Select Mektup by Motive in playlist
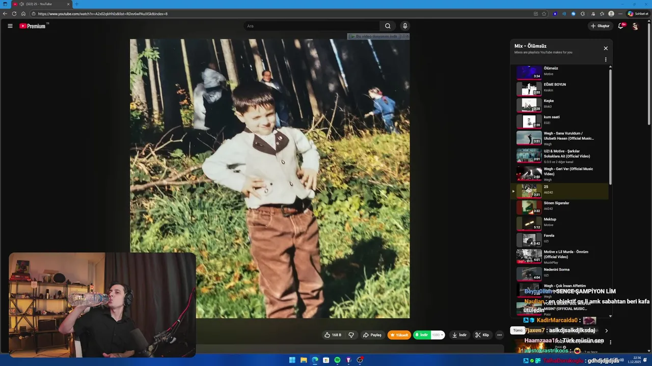The width and height of the screenshot is (652, 366). pos(560,224)
